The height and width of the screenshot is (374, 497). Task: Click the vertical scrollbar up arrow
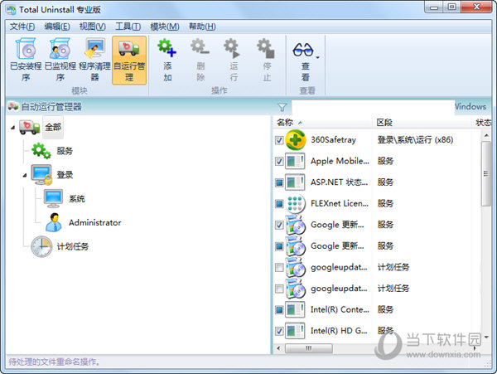(486, 135)
